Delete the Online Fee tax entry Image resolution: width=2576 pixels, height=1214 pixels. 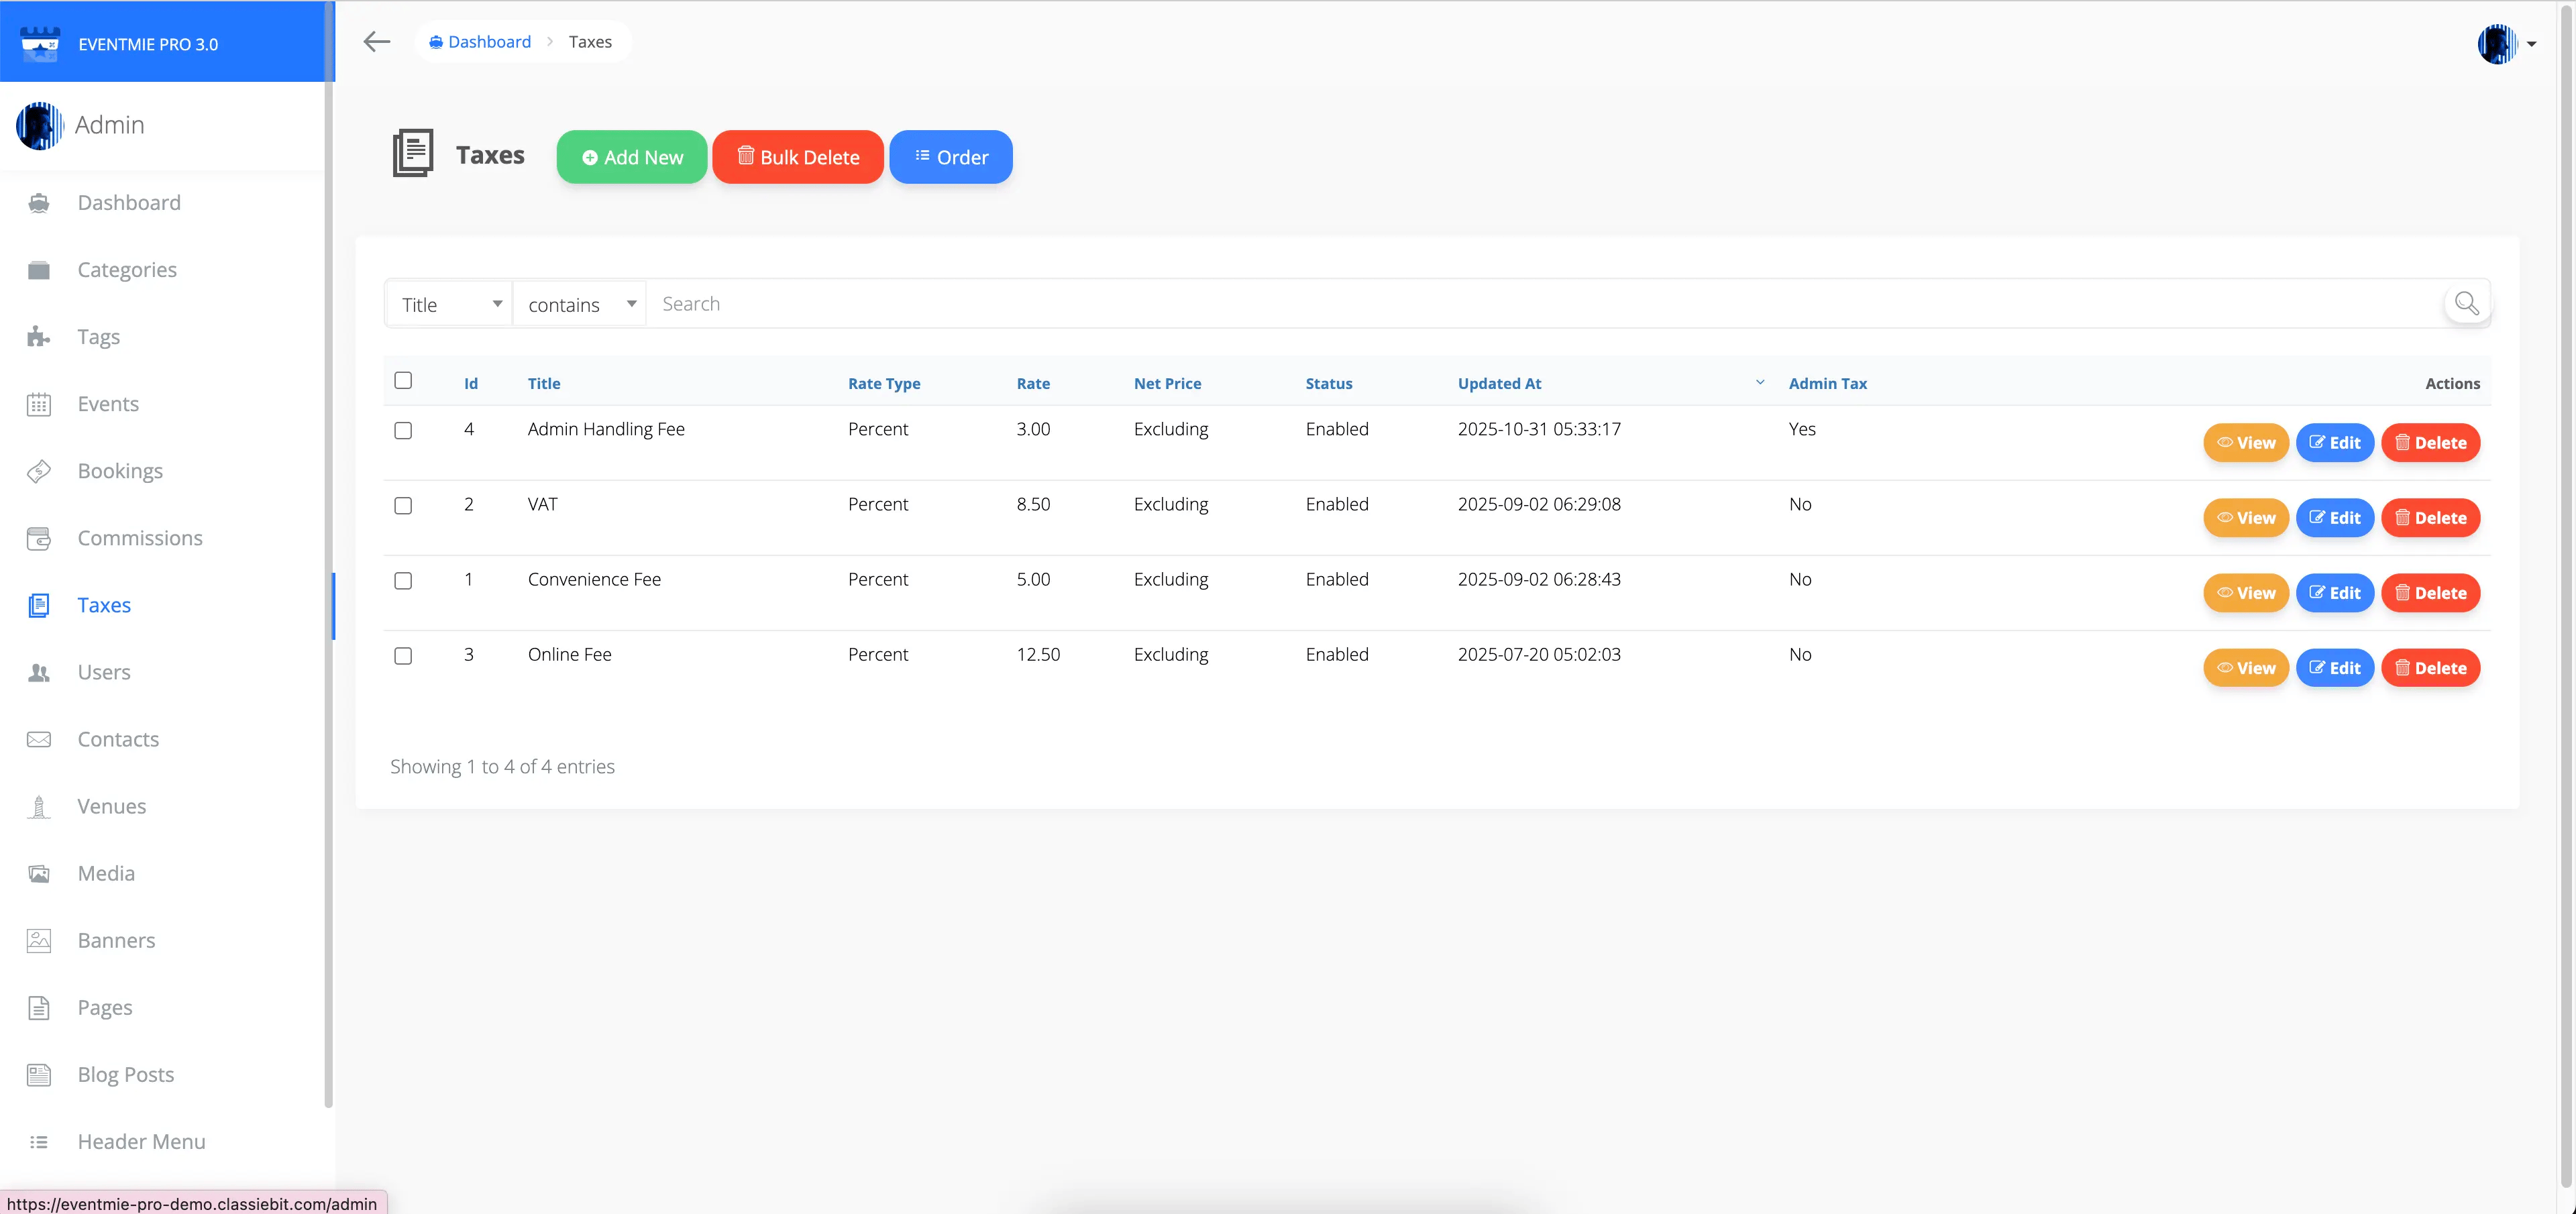coord(2430,668)
